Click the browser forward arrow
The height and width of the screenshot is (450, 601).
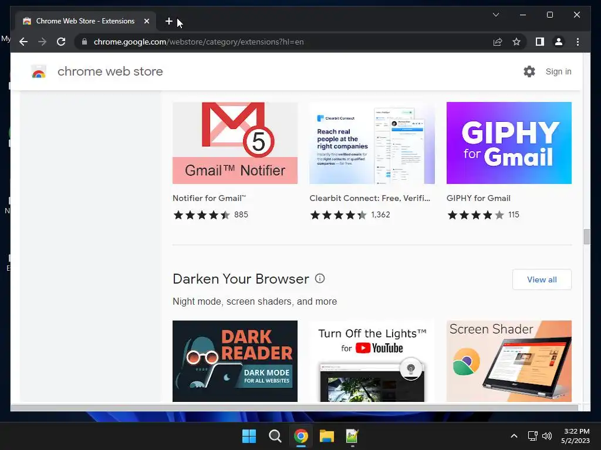[x=42, y=42]
